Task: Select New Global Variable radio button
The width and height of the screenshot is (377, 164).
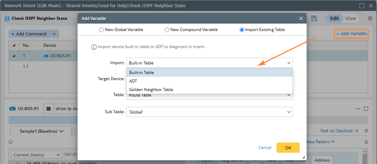Action: [101, 30]
